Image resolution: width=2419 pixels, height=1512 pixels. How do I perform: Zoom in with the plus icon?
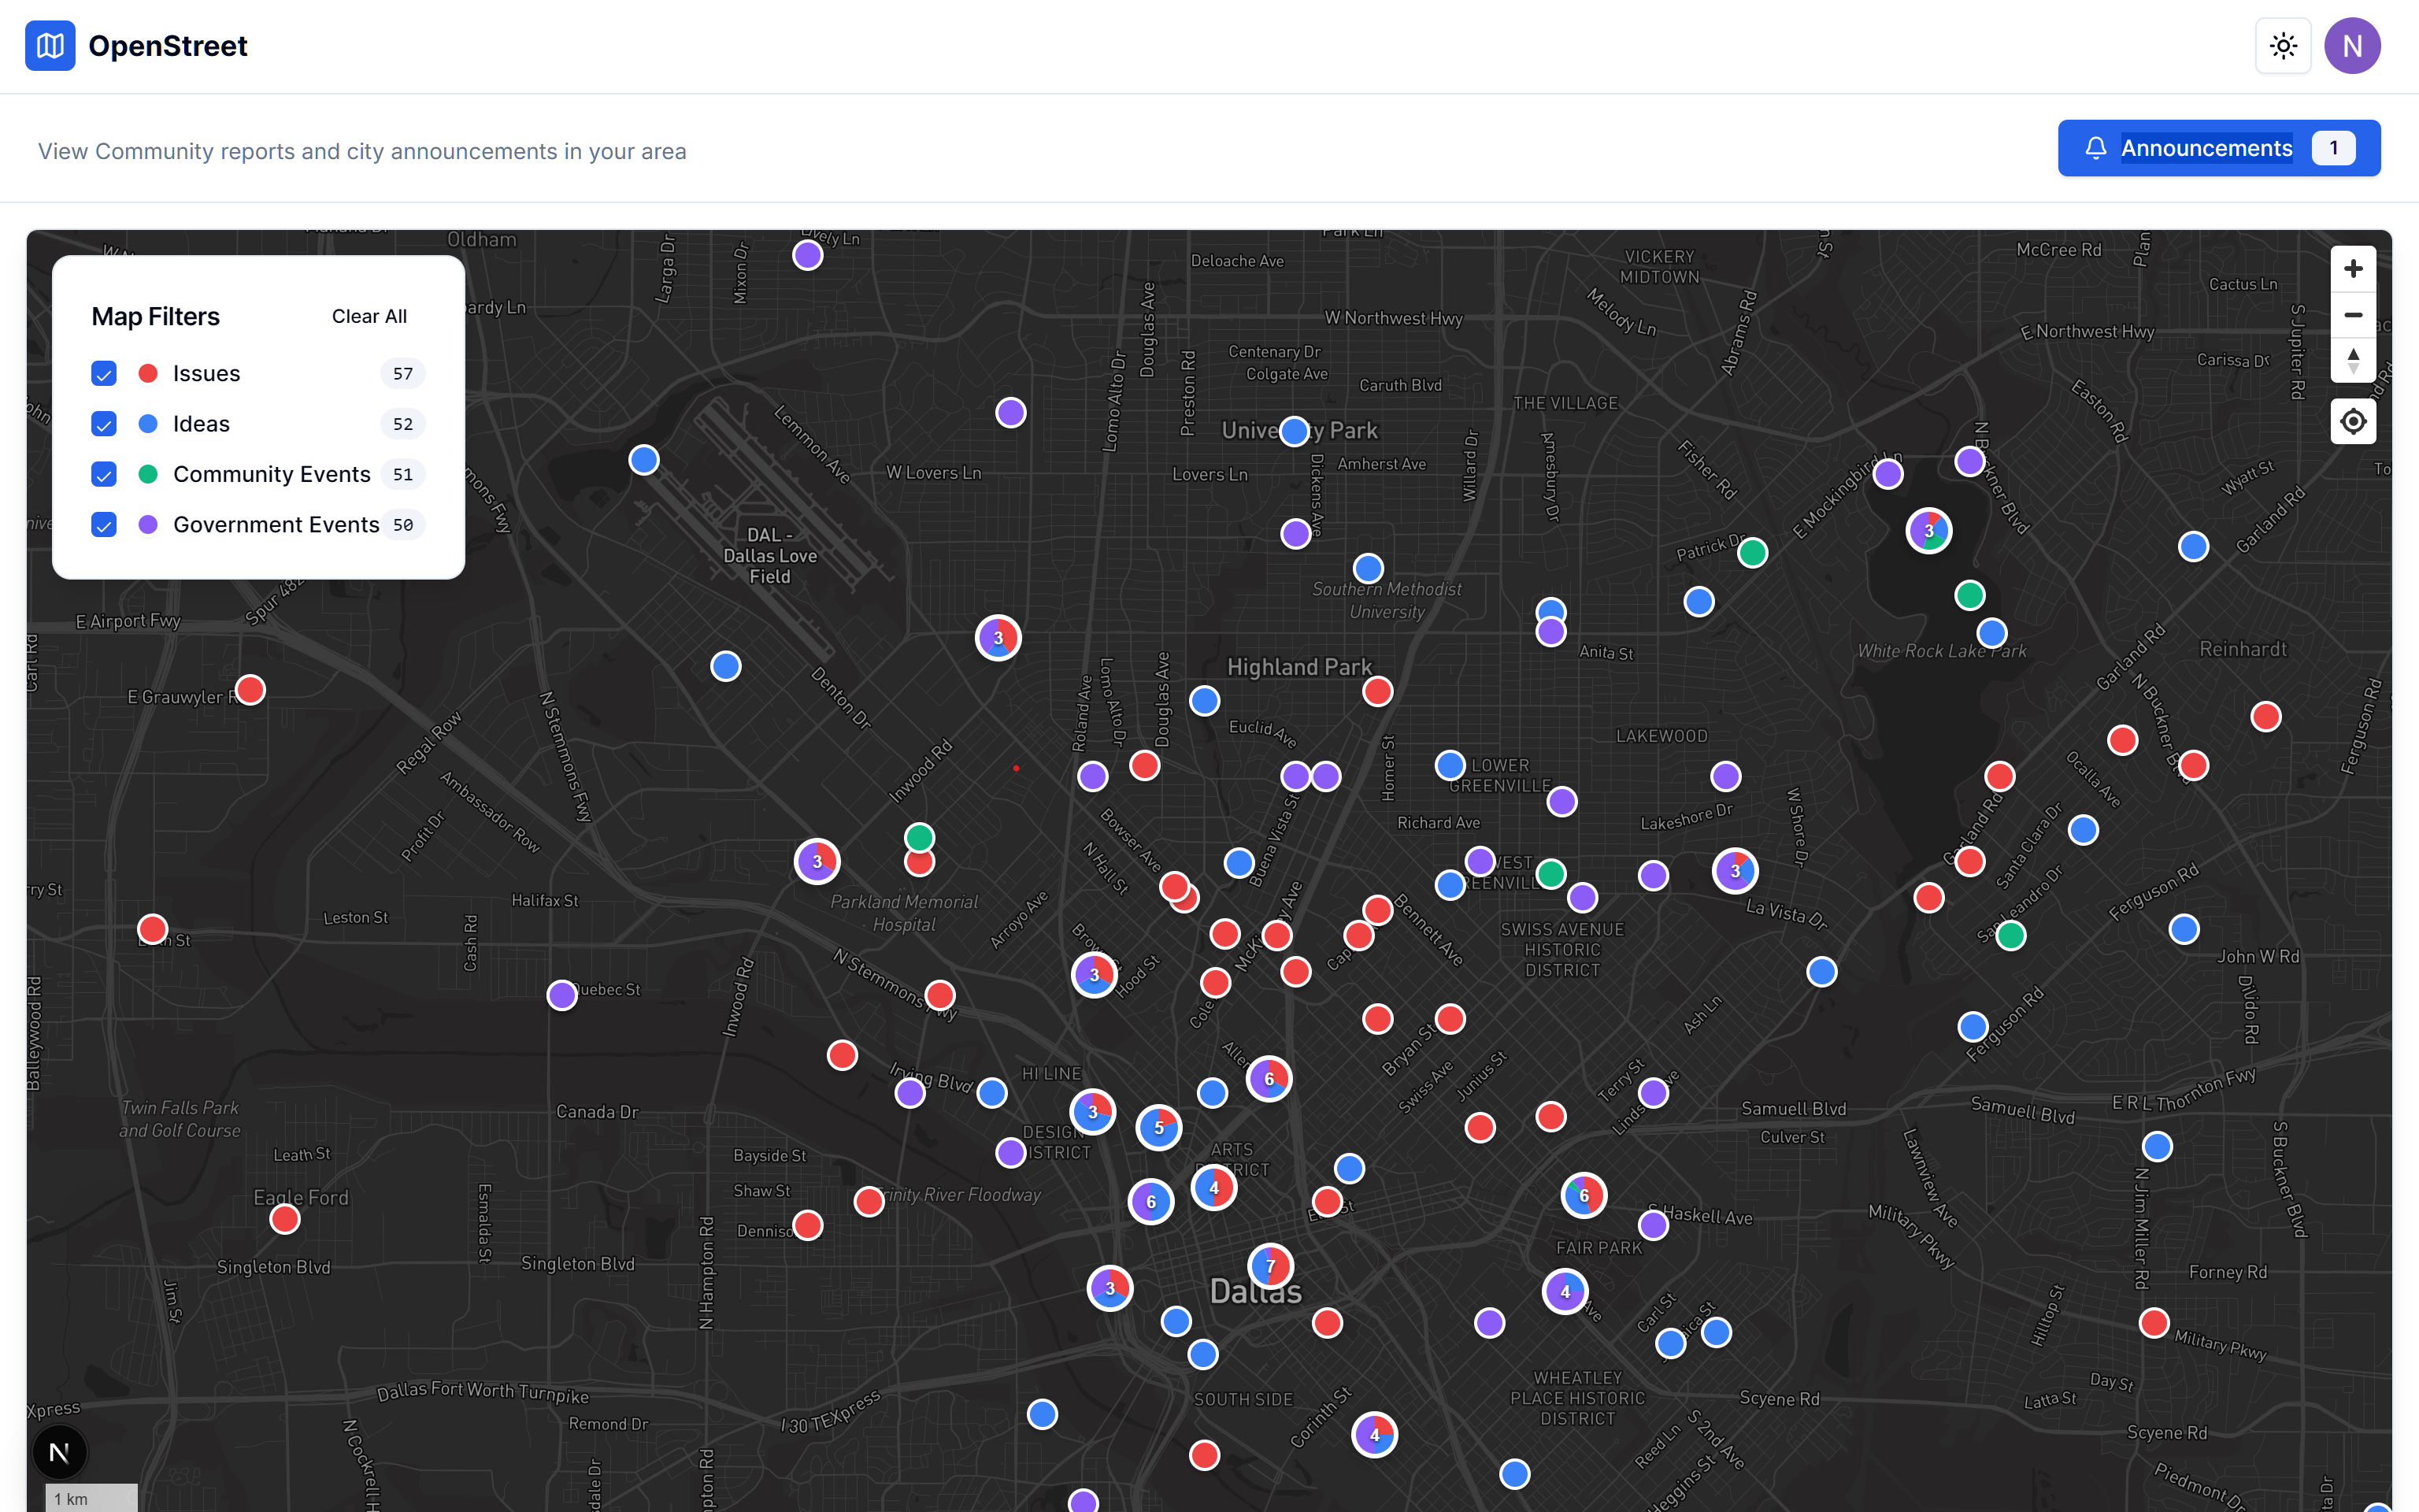click(2353, 269)
